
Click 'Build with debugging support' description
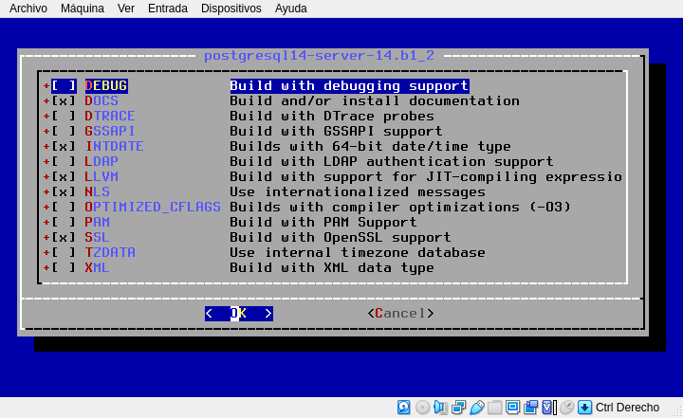click(349, 85)
